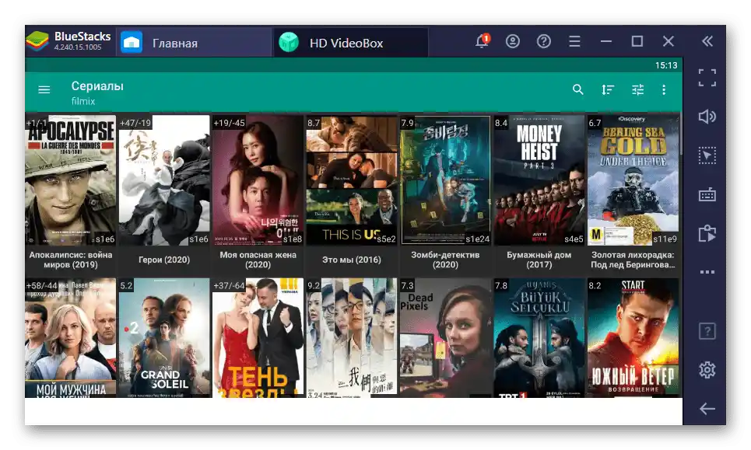Click title Бумажный дом (2017)
751x450 pixels.
(539, 260)
